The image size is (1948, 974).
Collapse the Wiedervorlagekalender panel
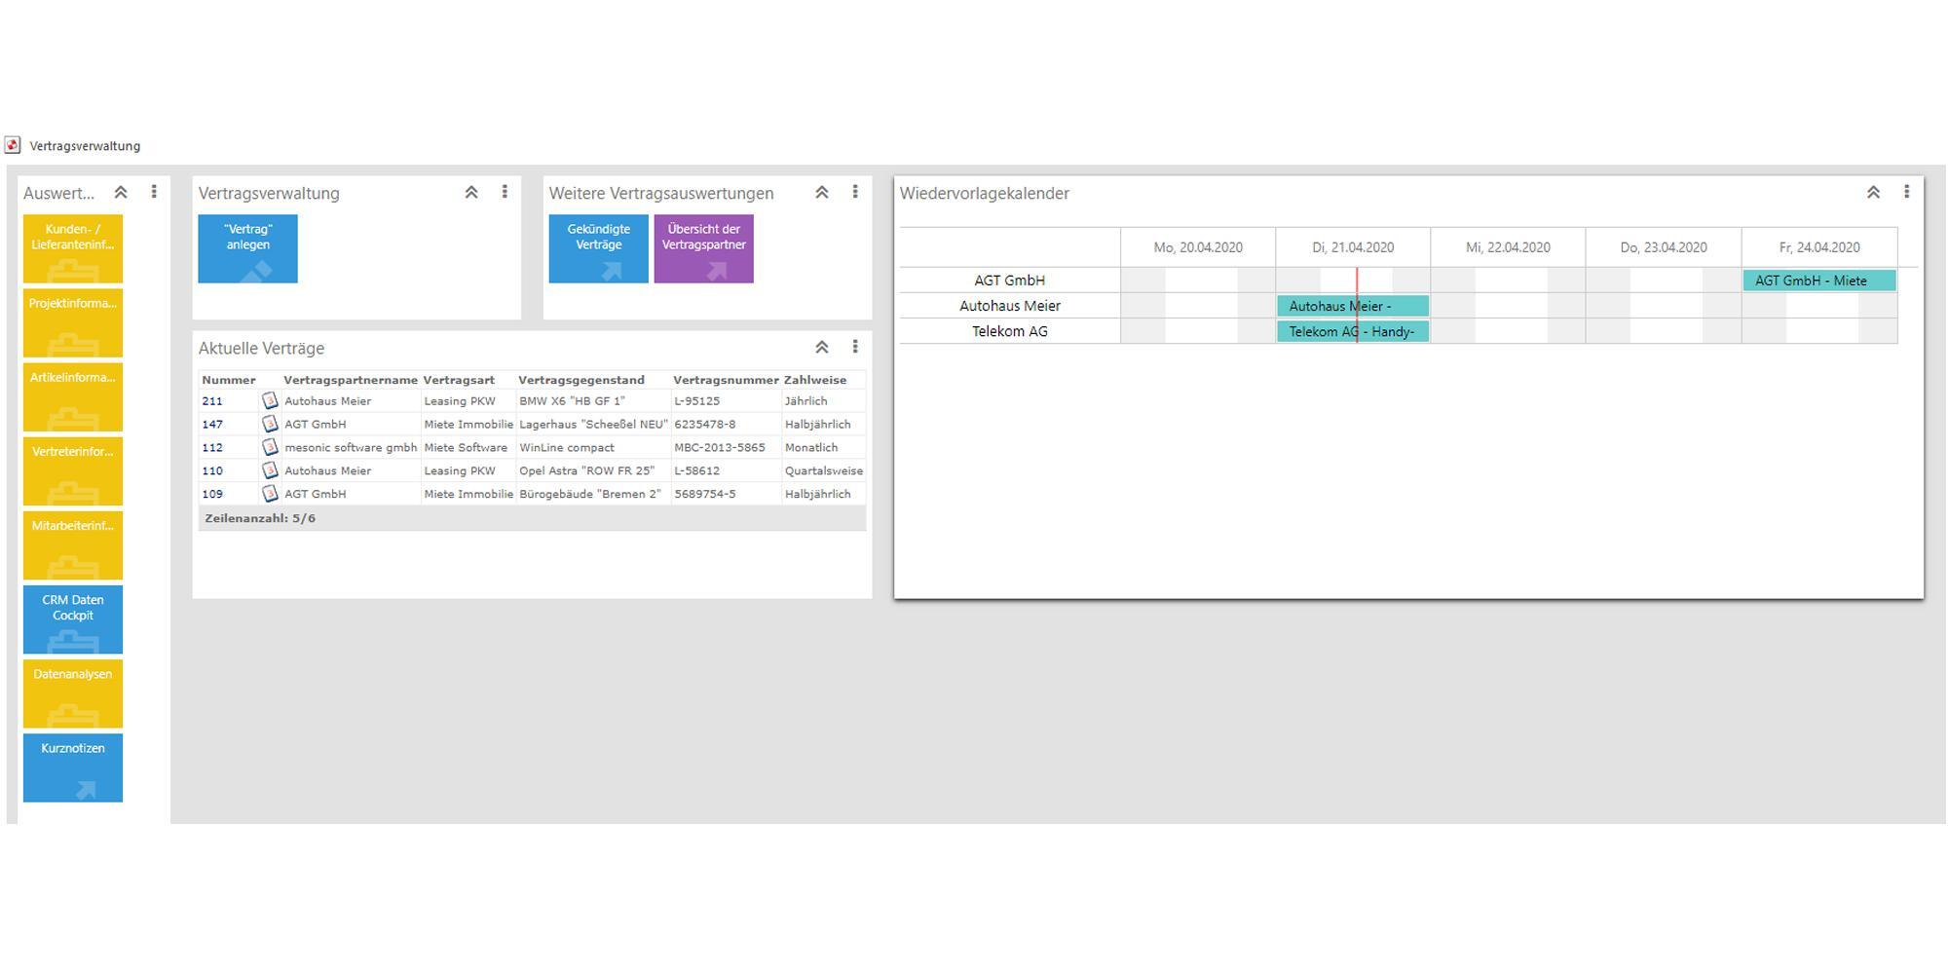(1873, 193)
